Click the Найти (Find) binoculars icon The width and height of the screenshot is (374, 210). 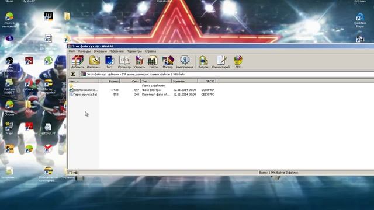tap(153, 62)
